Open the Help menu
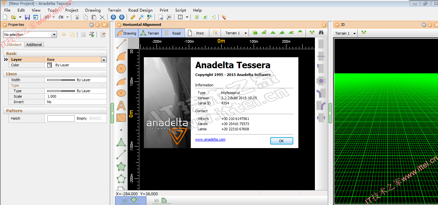 pyautogui.click(x=197, y=10)
